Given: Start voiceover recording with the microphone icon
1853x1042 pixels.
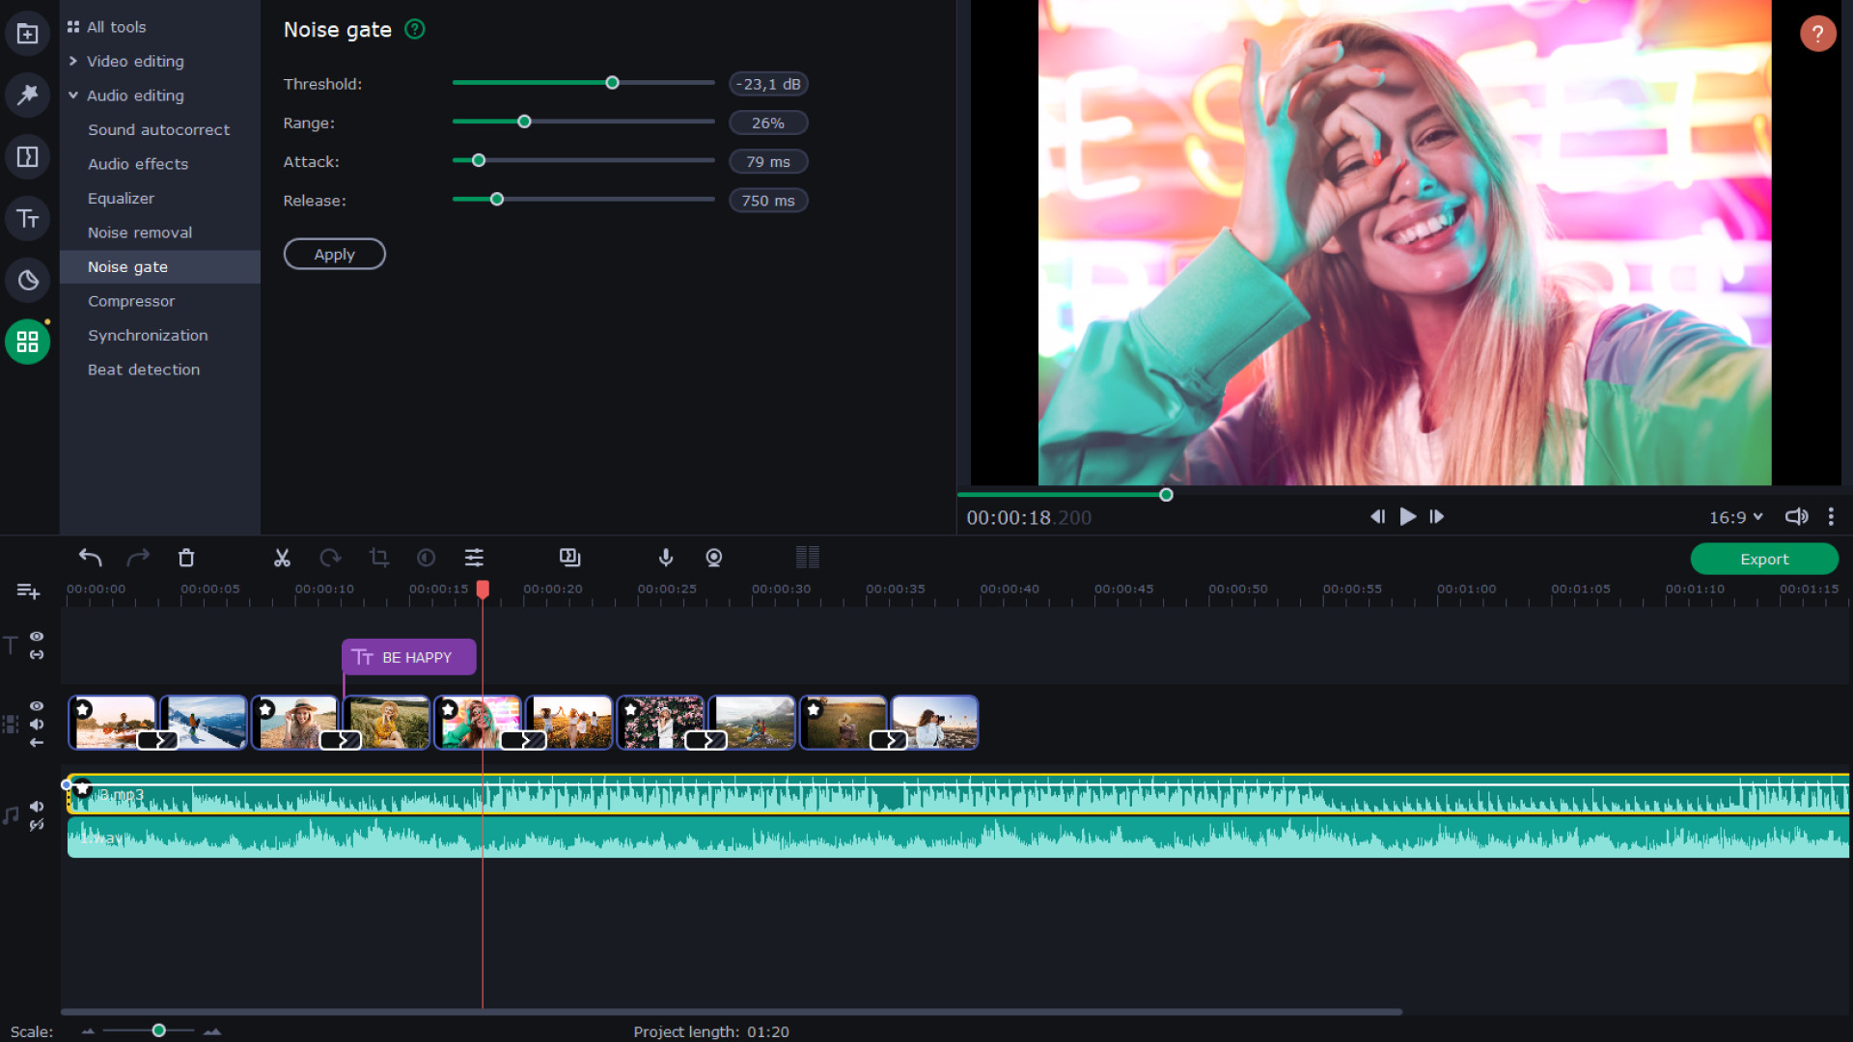Looking at the screenshot, I should coord(665,558).
